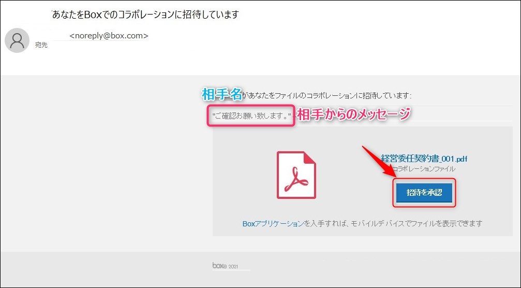Click the text がファイルのコラボレーションに招待しています

[x=327, y=96]
